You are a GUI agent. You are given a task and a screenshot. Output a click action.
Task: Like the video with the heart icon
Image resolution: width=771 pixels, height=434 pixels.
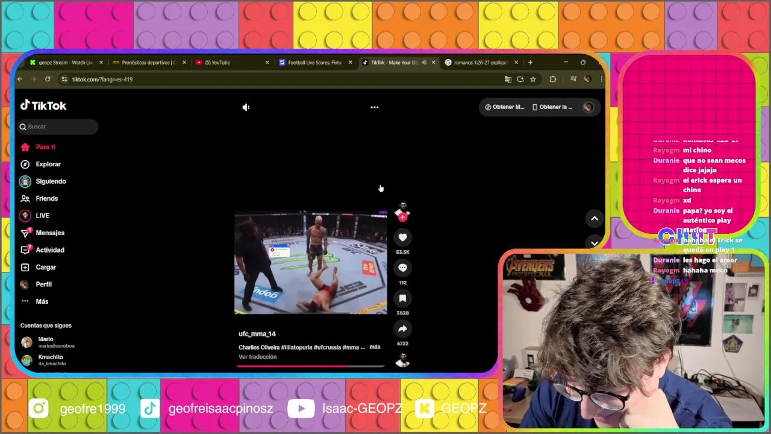coord(402,237)
